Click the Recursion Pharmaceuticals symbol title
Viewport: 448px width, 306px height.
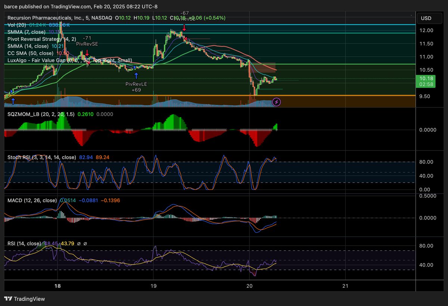coord(59,18)
